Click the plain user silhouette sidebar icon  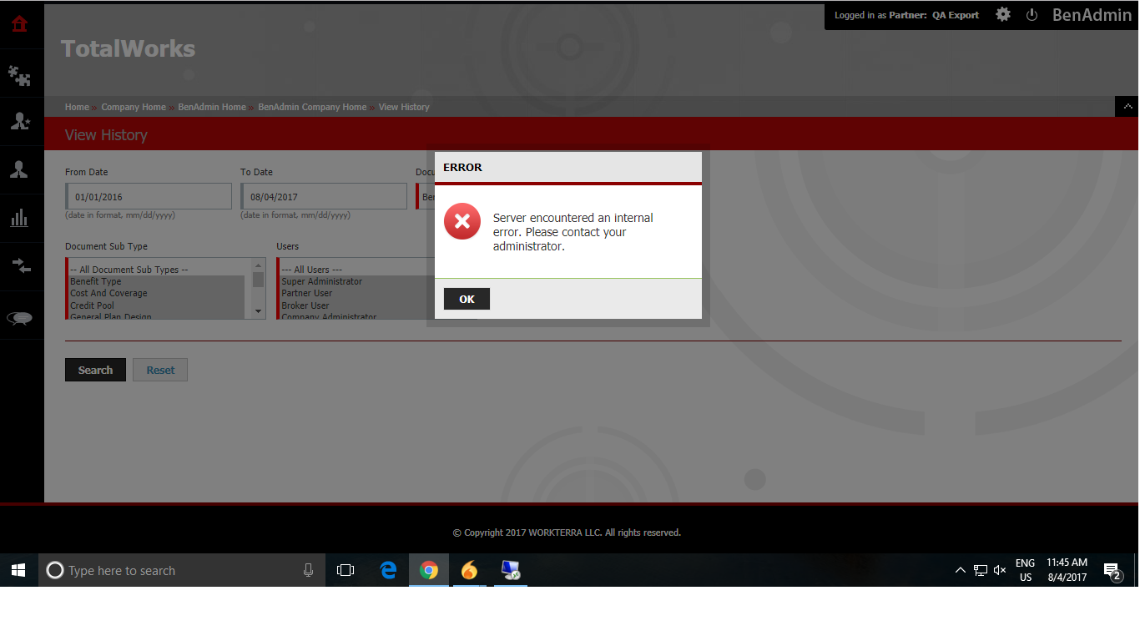tap(20, 169)
